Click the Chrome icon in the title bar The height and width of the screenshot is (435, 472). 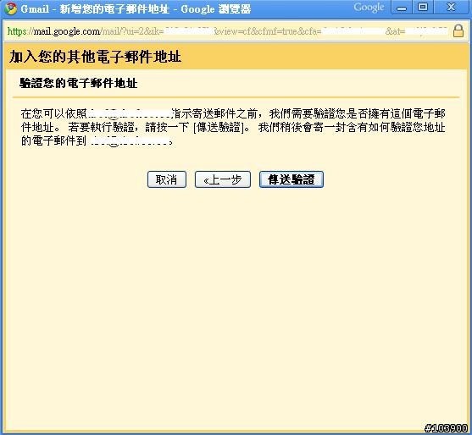[10, 8]
